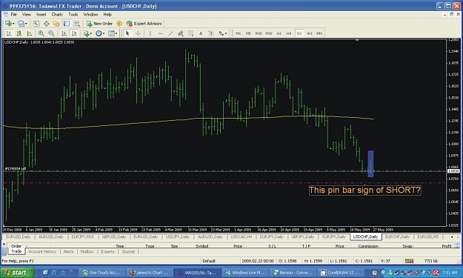The image size is (463, 278).
Task: Switch timeframe to M1
Action: tap(239, 33)
